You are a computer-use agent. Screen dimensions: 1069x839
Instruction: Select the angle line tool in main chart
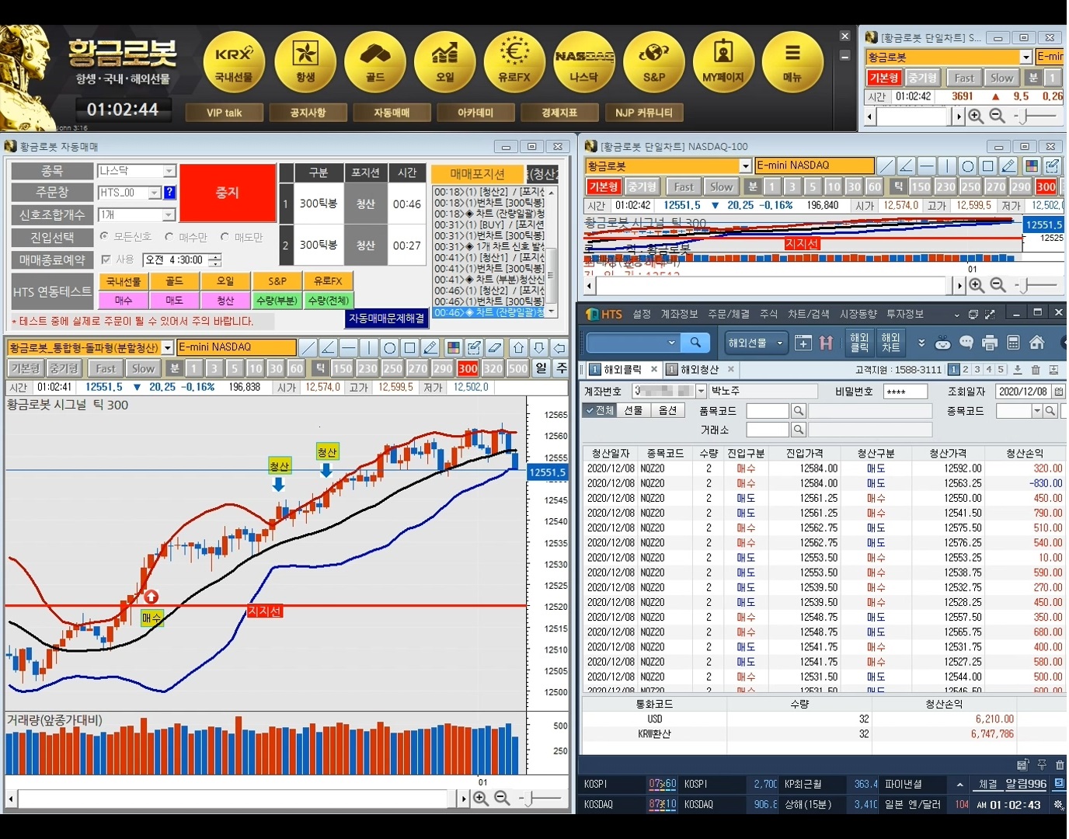click(329, 347)
